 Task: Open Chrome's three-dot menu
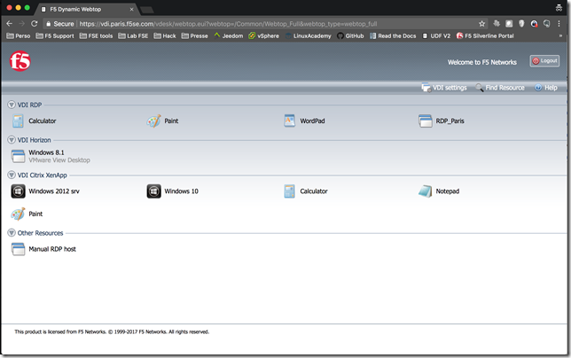pos(559,24)
